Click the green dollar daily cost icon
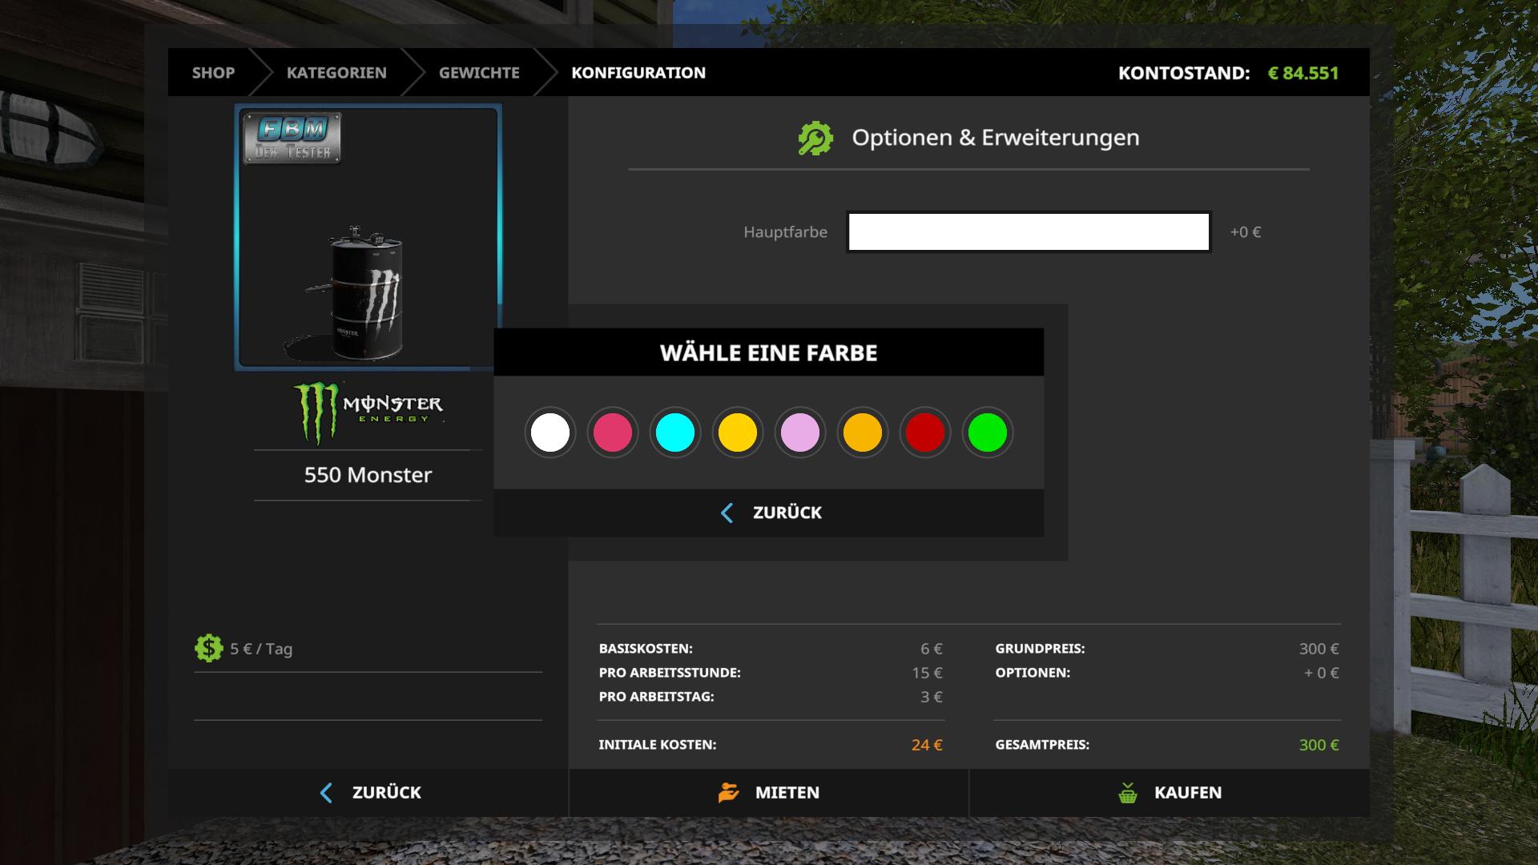The width and height of the screenshot is (1538, 865). pyautogui.click(x=208, y=648)
